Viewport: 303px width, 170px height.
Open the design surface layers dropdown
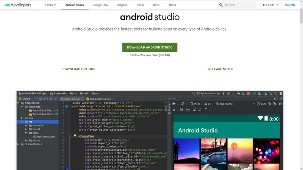175,104
